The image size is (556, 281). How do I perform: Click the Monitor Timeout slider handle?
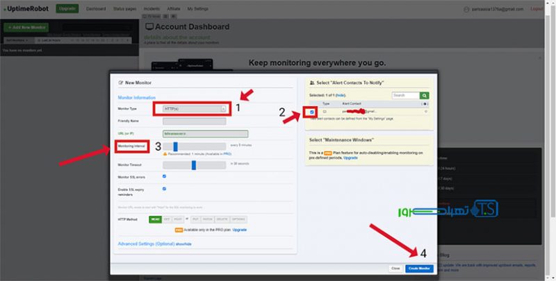click(x=193, y=164)
